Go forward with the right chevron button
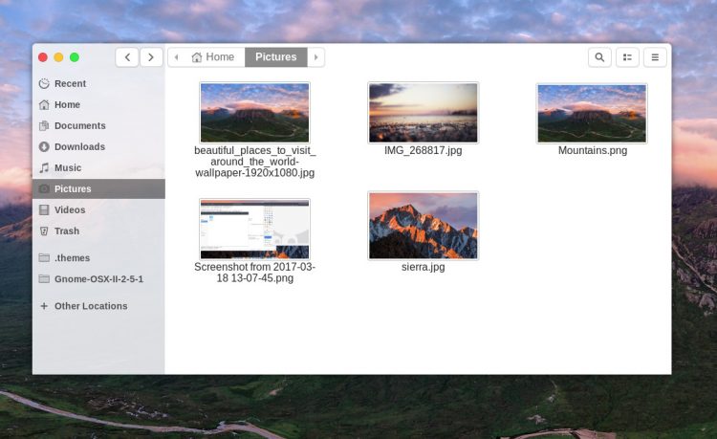Screen dimensions: 717x439 tap(151, 57)
